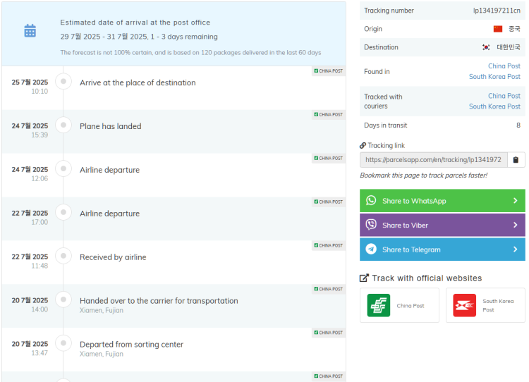The image size is (529, 382).
Task: Click the Telegram logo icon
Action: 371,249
